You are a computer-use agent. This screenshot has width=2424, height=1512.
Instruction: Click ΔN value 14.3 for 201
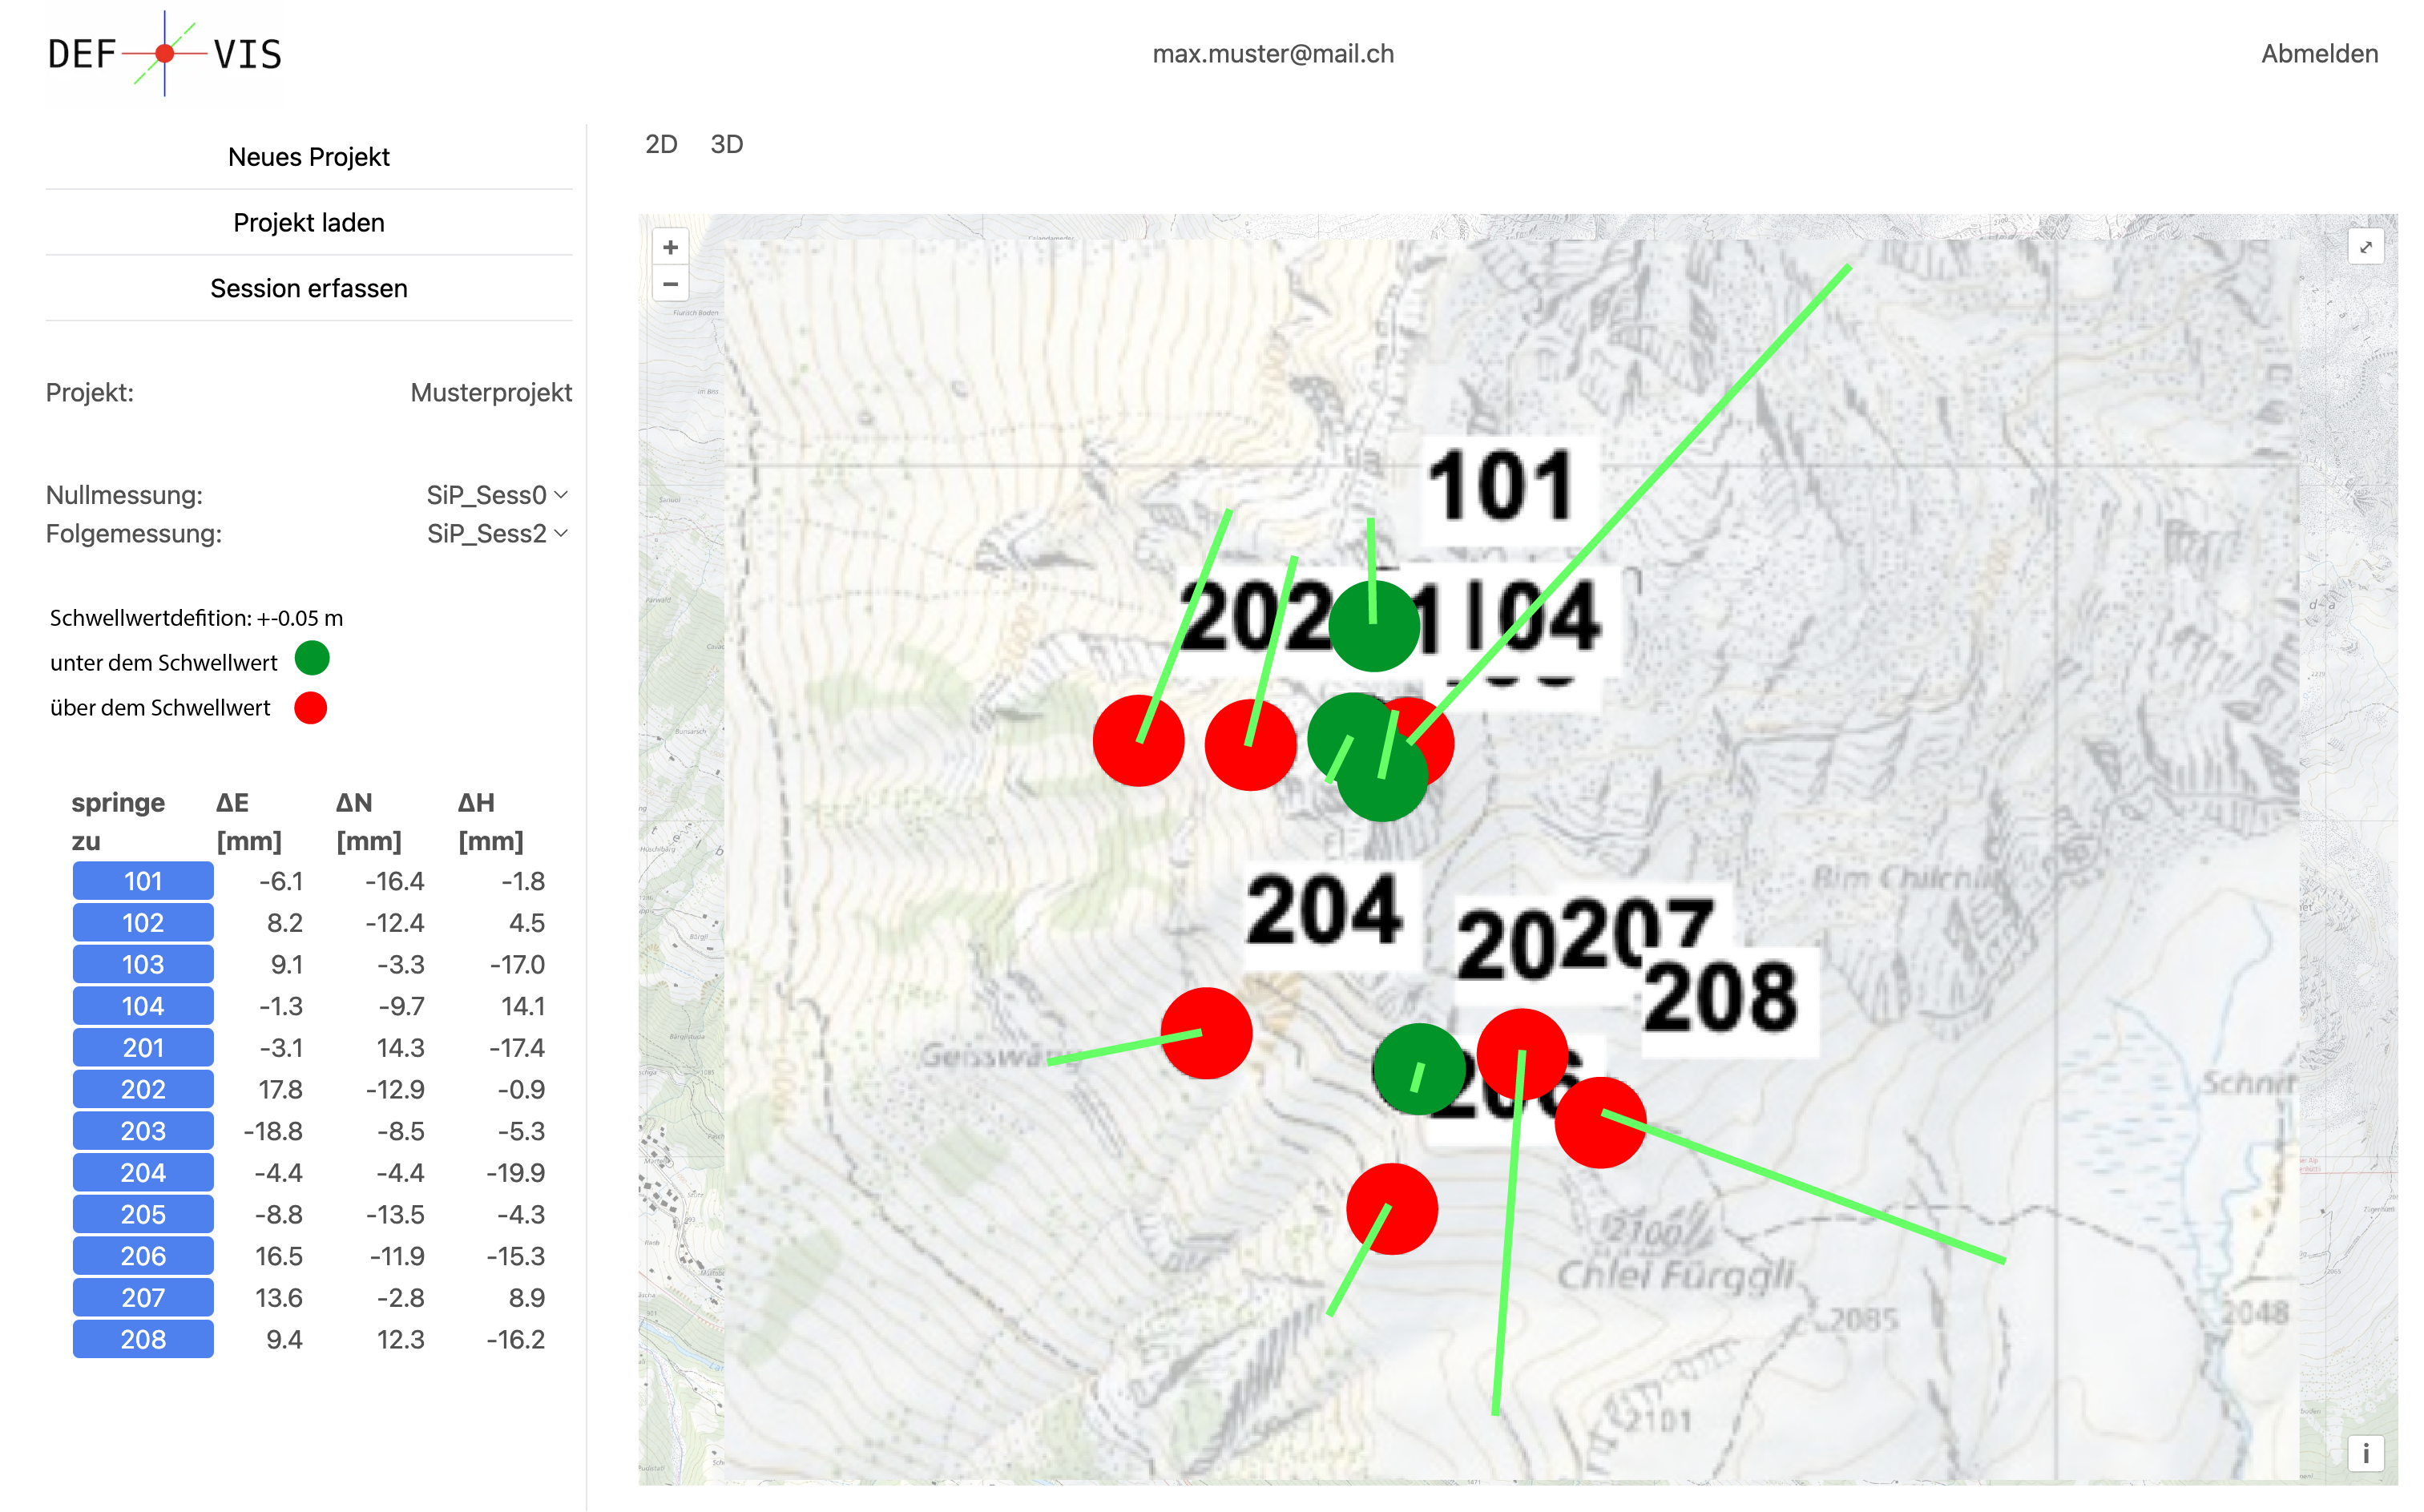400,1048
